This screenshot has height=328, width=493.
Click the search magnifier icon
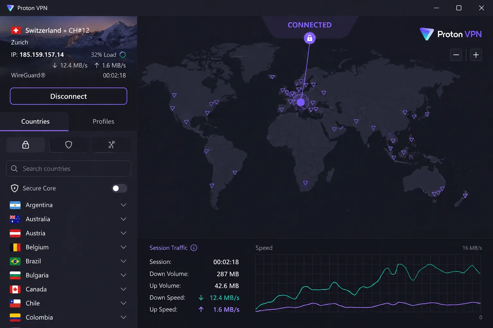14,168
